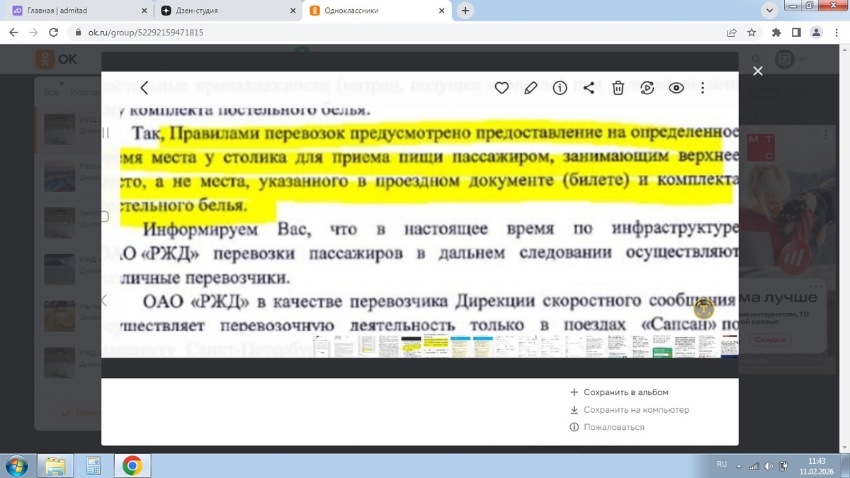The height and width of the screenshot is (478, 850).
Task: Share the photo using the share icon
Action: (x=589, y=88)
